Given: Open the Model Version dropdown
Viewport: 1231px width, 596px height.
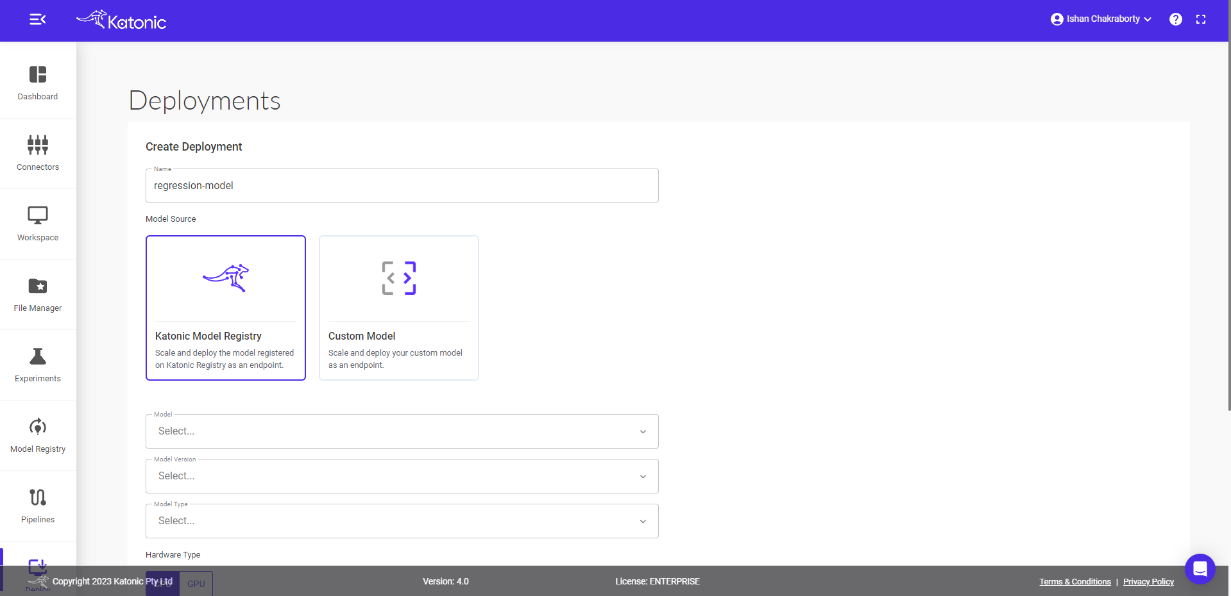Looking at the screenshot, I should coord(402,476).
